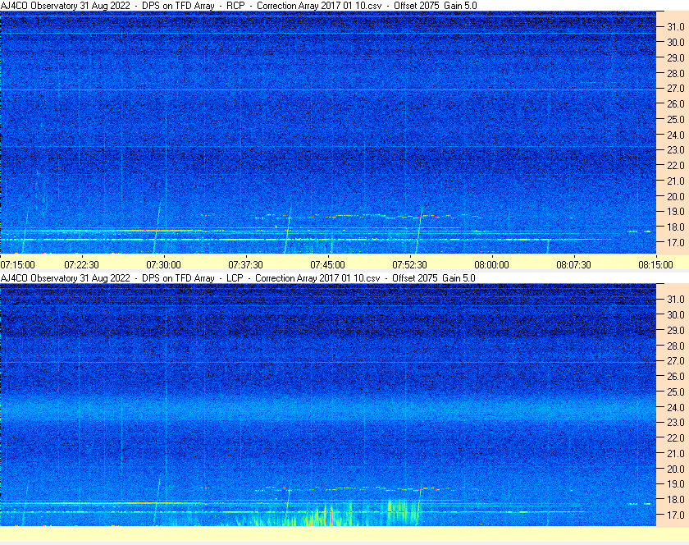
Task: Click 22.0 frequency label in RCP panel
Action: [676, 166]
